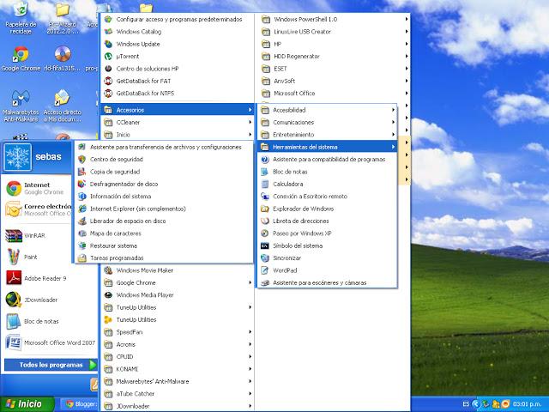
Task: Open Paint from the start menu
Action: pos(30,257)
